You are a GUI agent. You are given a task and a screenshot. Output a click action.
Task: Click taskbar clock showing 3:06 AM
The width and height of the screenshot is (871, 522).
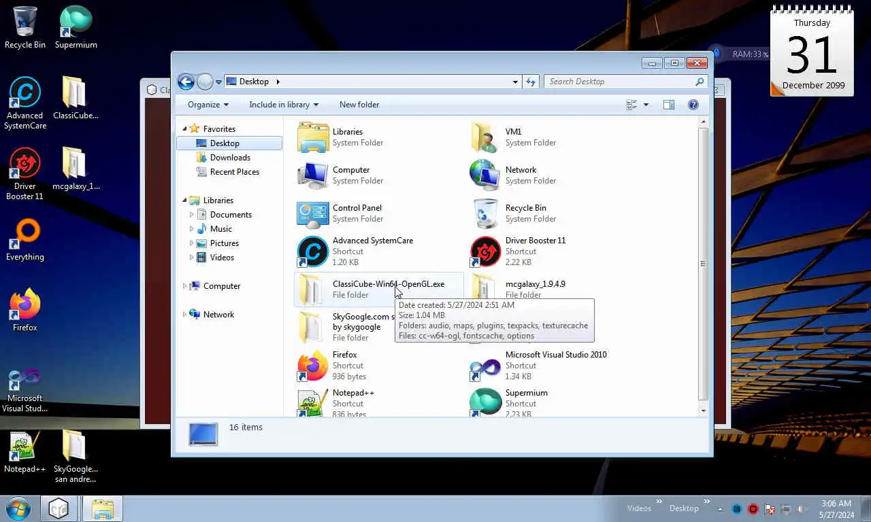pyautogui.click(x=836, y=509)
